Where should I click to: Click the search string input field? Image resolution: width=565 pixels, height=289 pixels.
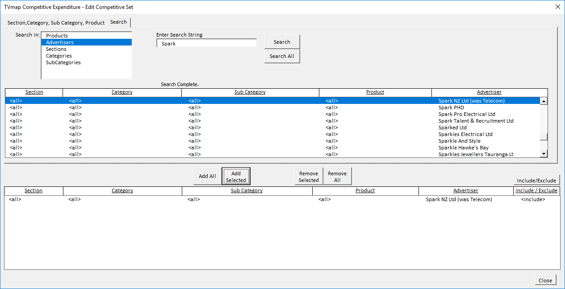coord(207,43)
